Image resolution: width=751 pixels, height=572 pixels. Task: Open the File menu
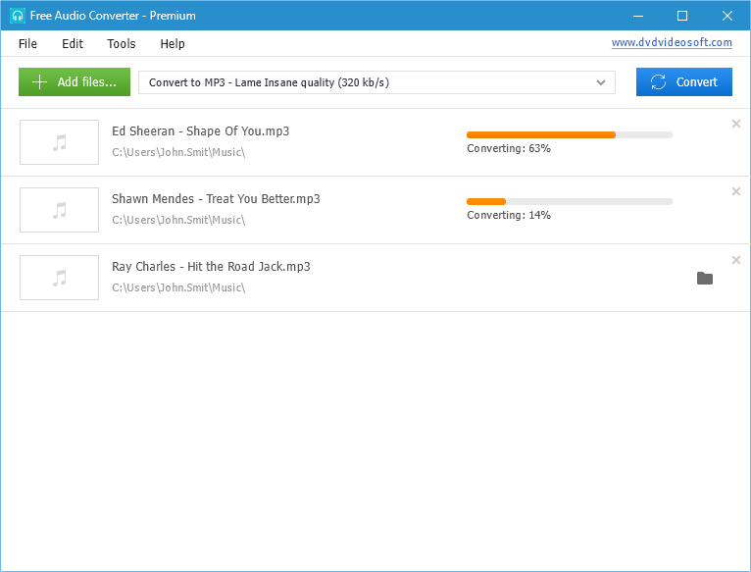point(27,44)
